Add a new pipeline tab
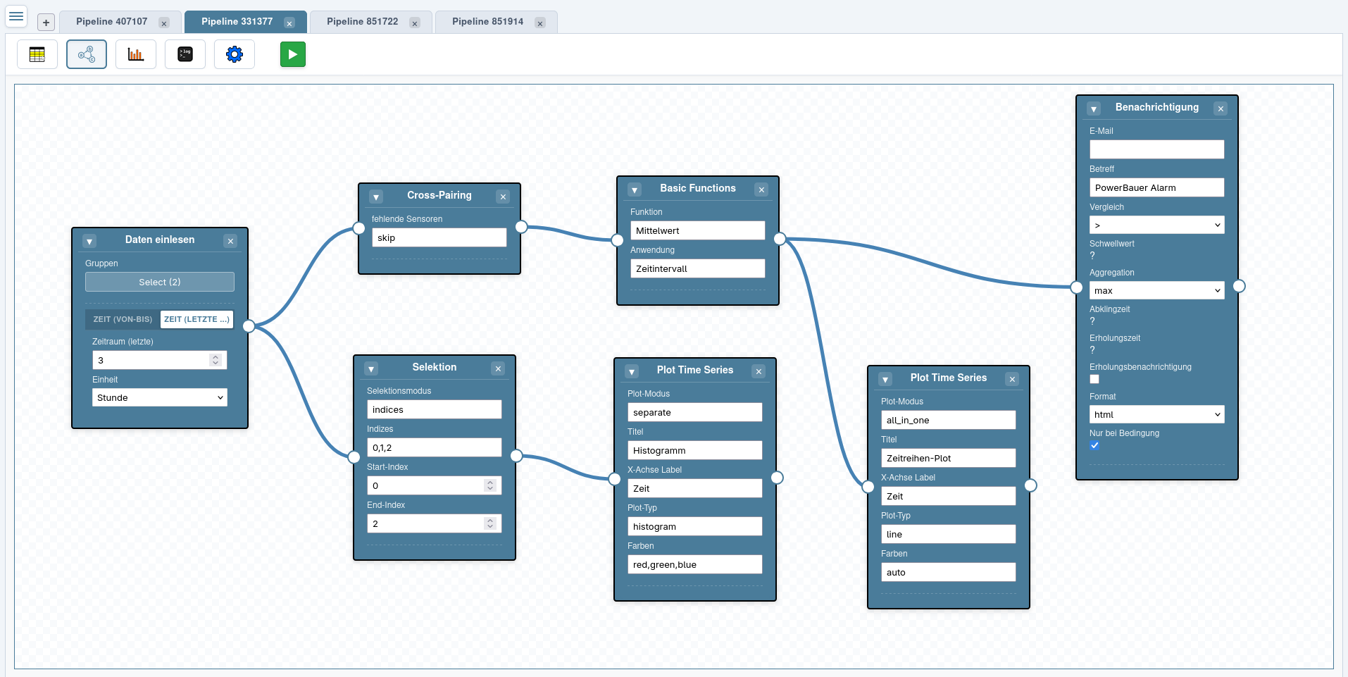The height and width of the screenshot is (677, 1348). click(46, 23)
